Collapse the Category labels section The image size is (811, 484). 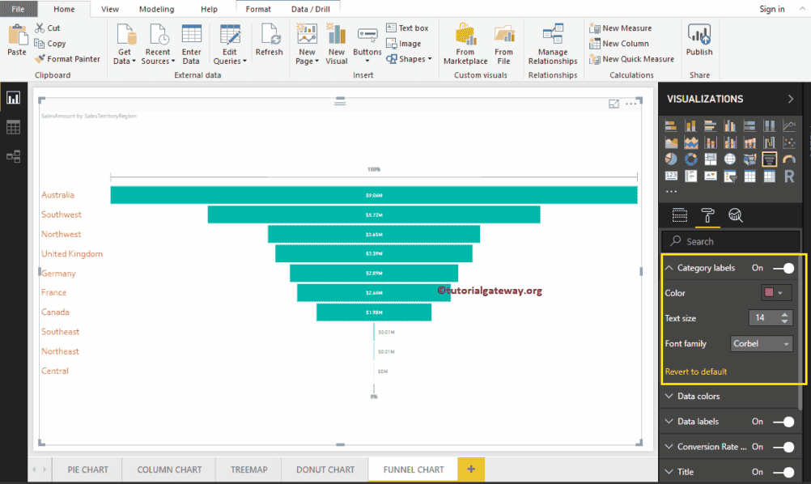(669, 267)
